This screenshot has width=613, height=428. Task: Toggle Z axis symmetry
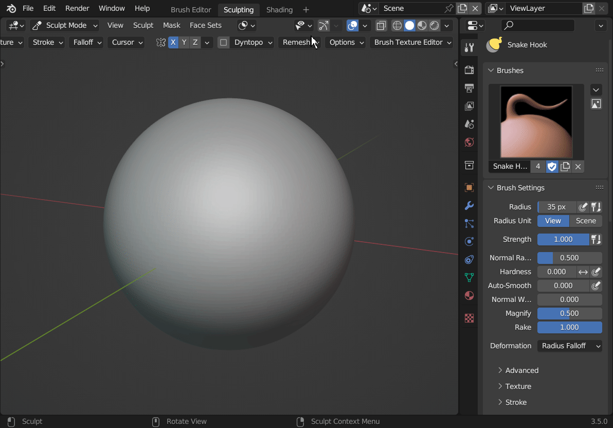[195, 42]
